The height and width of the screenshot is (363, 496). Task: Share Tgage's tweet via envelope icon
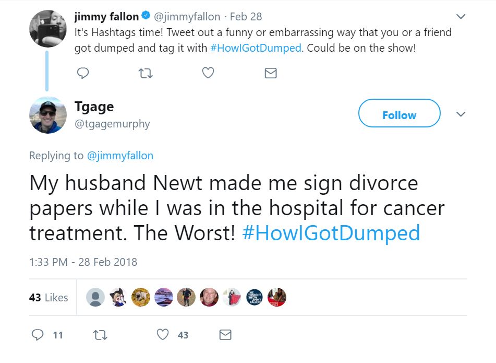[225, 334]
